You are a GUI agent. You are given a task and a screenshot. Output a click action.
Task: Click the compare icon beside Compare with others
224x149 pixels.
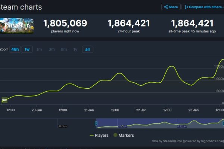coord(186,7)
